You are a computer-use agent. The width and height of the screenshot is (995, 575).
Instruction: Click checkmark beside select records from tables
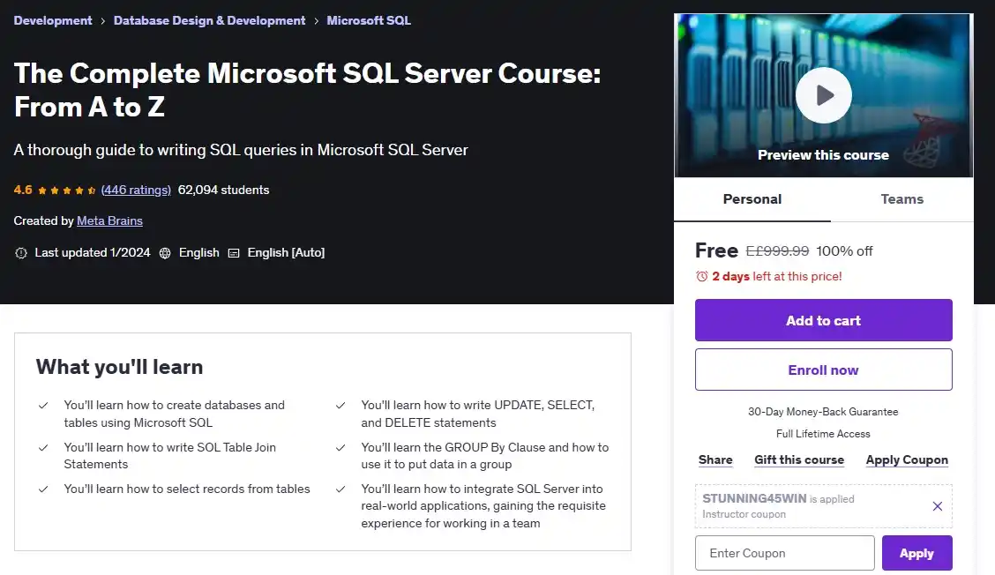[43, 489]
